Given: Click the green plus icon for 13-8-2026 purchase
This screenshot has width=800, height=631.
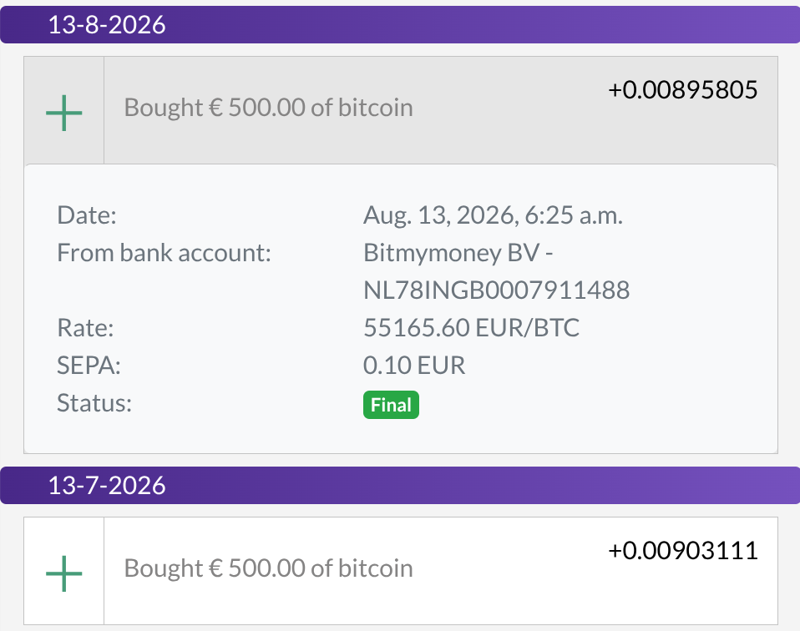Looking at the screenshot, I should pyautogui.click(x=63, y=113).
